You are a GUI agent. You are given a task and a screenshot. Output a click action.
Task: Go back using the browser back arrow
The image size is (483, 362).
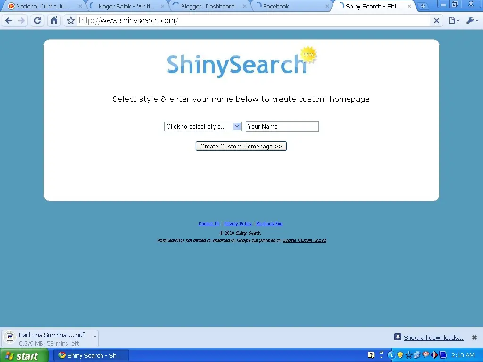click(8, 21)
